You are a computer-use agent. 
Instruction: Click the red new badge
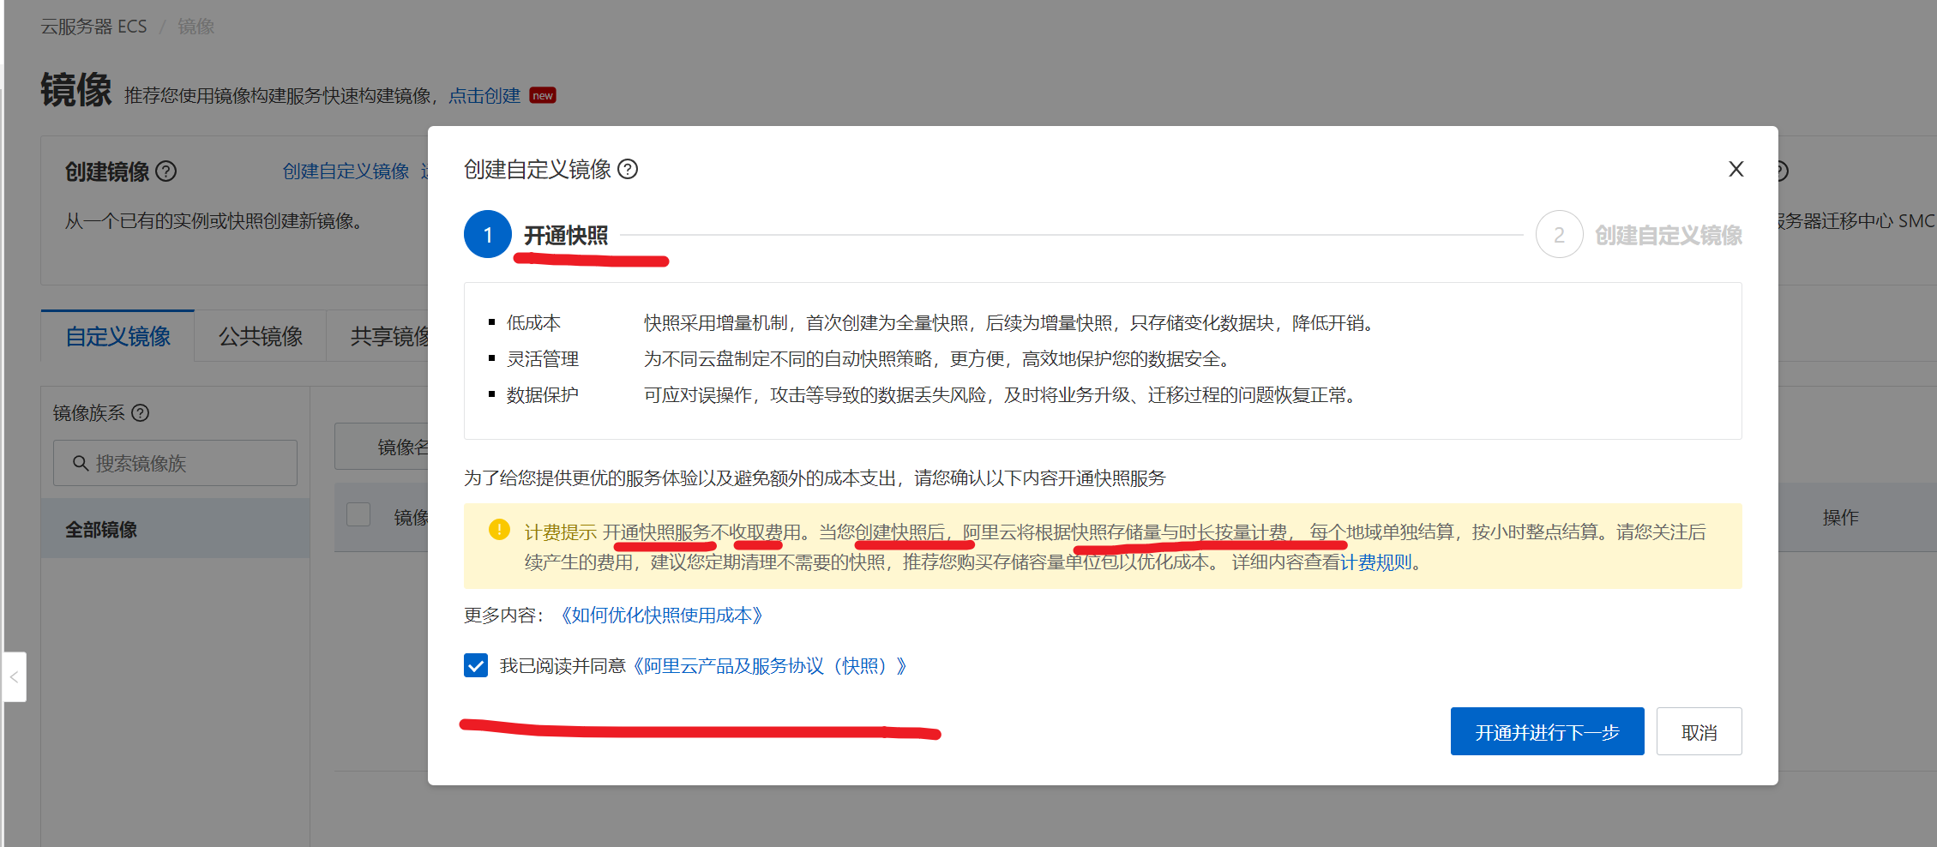point(543,95)
